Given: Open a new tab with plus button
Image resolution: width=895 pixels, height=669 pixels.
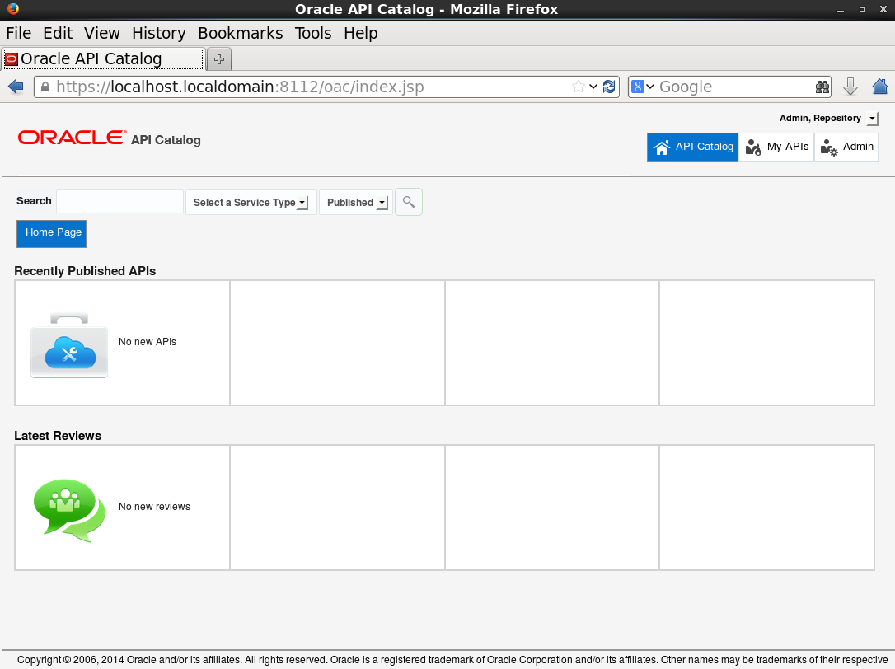Looking at the screenshot, I should pos(218,58).
